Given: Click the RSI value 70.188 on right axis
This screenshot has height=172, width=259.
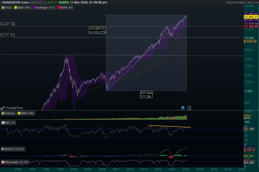Looking at the screenshot, I should point(249,129).
